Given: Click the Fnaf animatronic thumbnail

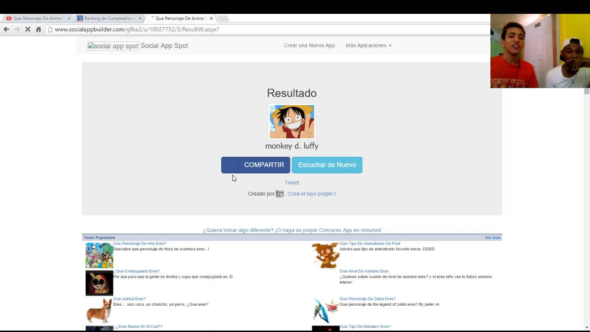Looking at the screenshot, I should coord(325,255).
